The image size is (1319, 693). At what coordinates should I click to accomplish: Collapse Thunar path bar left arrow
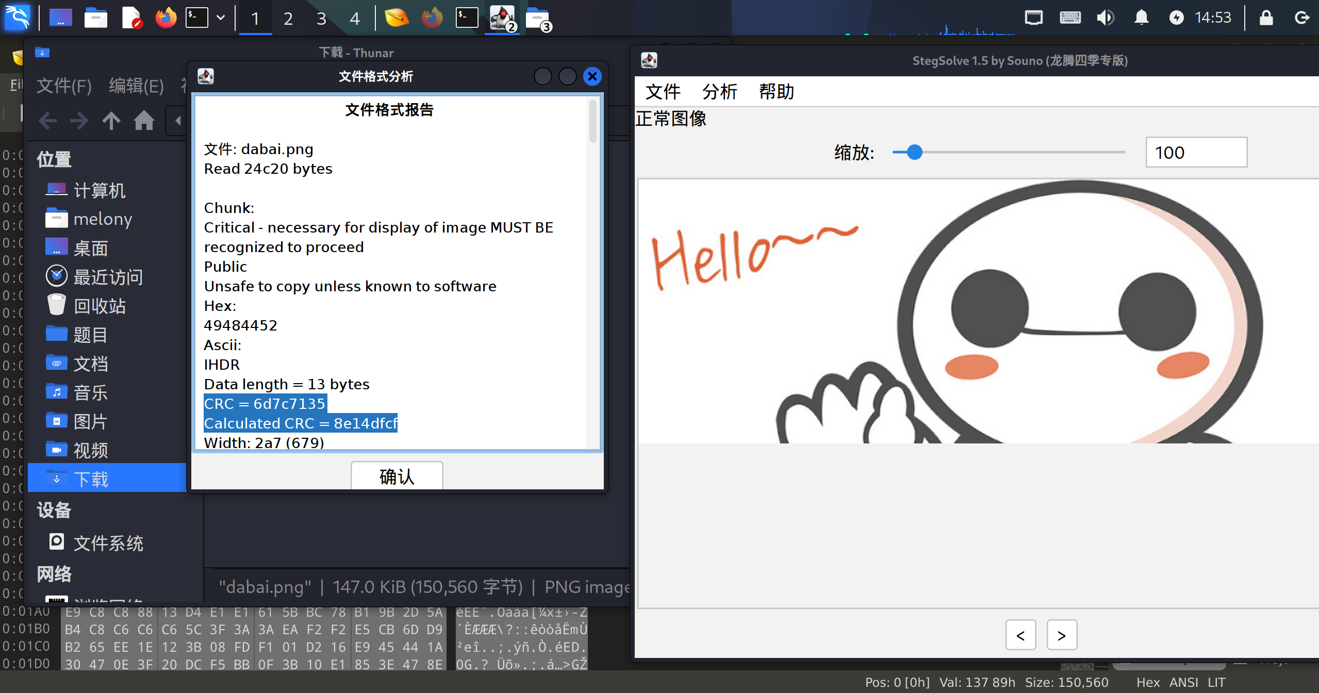178,121
